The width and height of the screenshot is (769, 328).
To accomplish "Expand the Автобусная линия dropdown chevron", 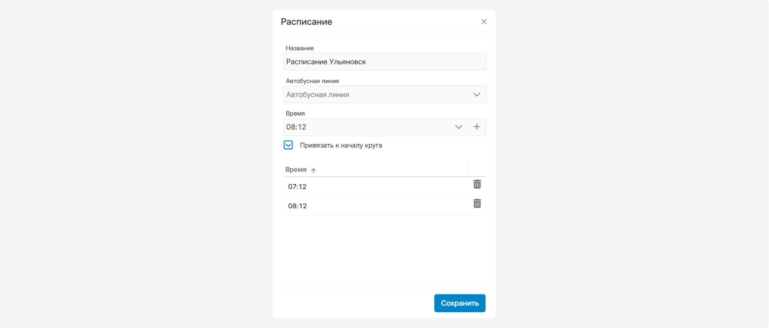I will [x=477, y=94].
